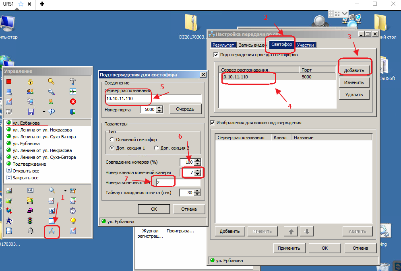Click the red circle X icon
The width and height of the screenshot is (401, 271).
73,101
